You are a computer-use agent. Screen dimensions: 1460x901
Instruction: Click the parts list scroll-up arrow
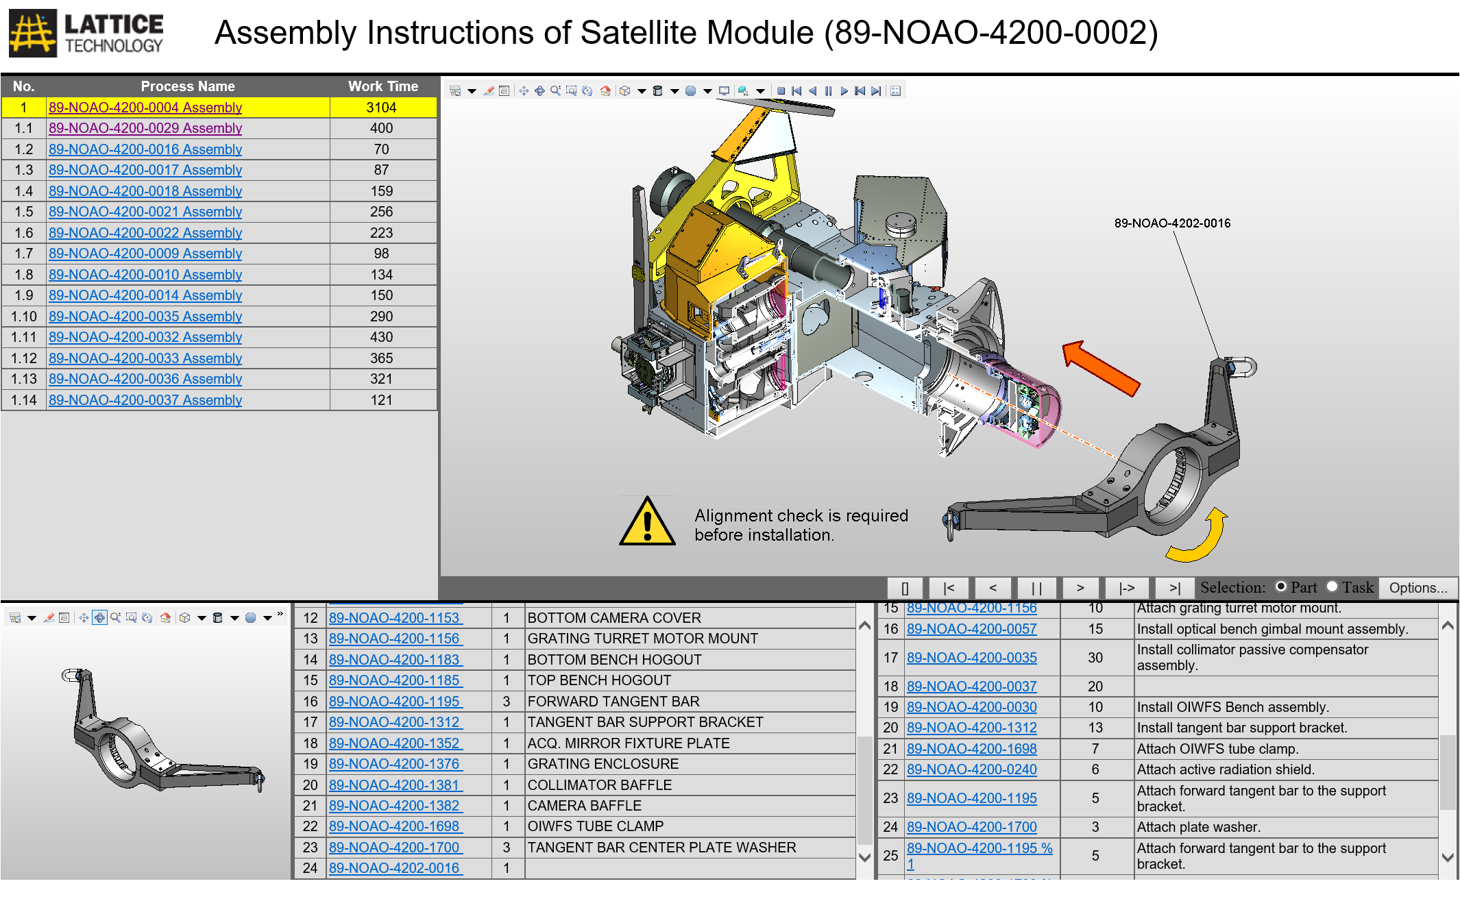pyautogui.click(x=865, y=625)
